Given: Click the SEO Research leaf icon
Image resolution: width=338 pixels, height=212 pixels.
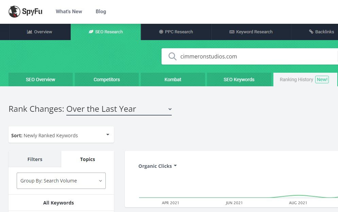Looking at the screenshot, I should pos(91,32).
